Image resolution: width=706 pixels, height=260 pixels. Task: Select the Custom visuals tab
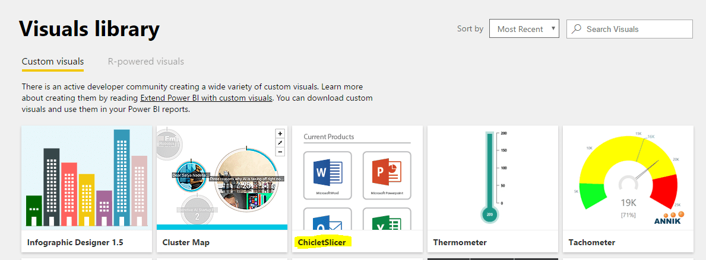click(x=53, y=62)
